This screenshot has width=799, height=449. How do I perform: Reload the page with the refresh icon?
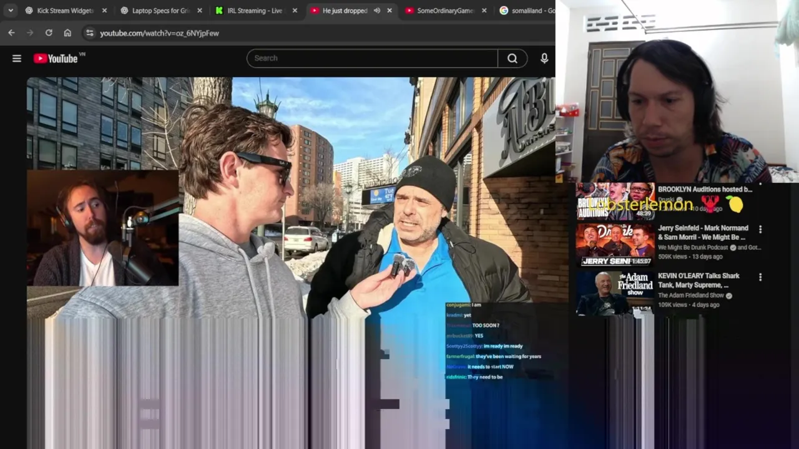[x=49, y=33]
